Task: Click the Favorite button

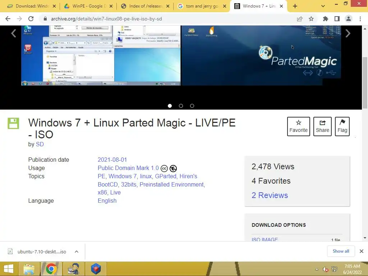Action: (299, 126)
